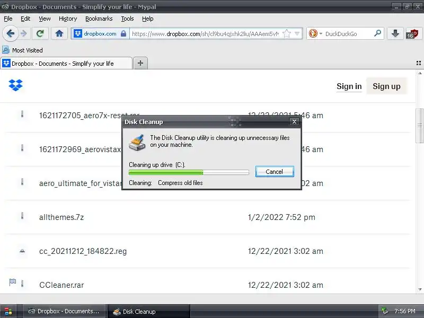Click the padlock security icon
This screenshot has height=318, width=424.
click(x=123, y=33)
